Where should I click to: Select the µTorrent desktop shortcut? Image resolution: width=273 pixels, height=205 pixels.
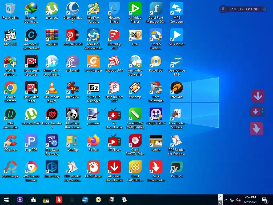pyautogui.click(x=52, y=11)
